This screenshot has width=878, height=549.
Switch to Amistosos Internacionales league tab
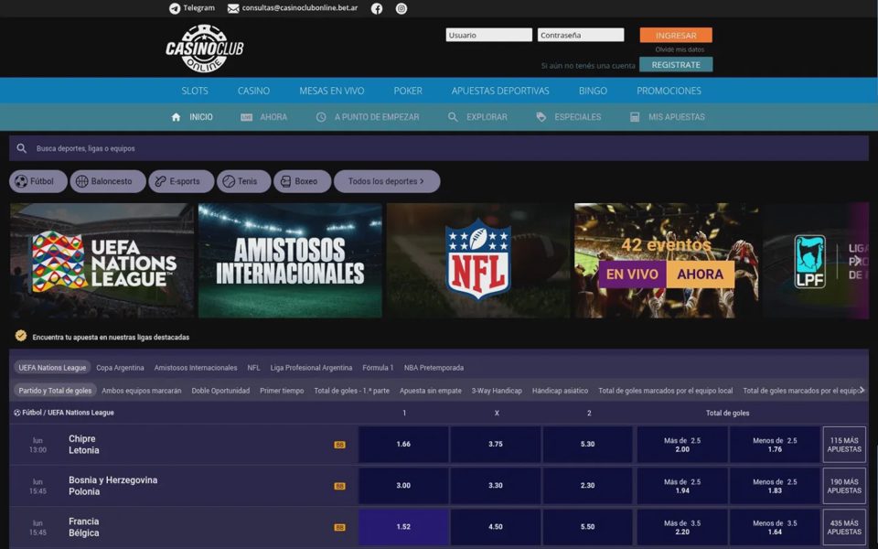tap(196, 368)
